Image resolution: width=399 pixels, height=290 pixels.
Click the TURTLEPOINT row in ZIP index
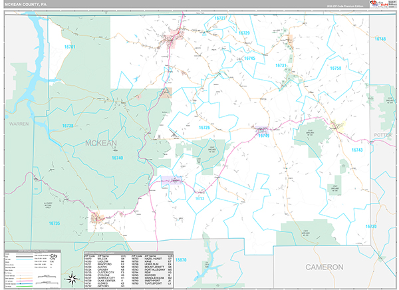click(153, 283)
